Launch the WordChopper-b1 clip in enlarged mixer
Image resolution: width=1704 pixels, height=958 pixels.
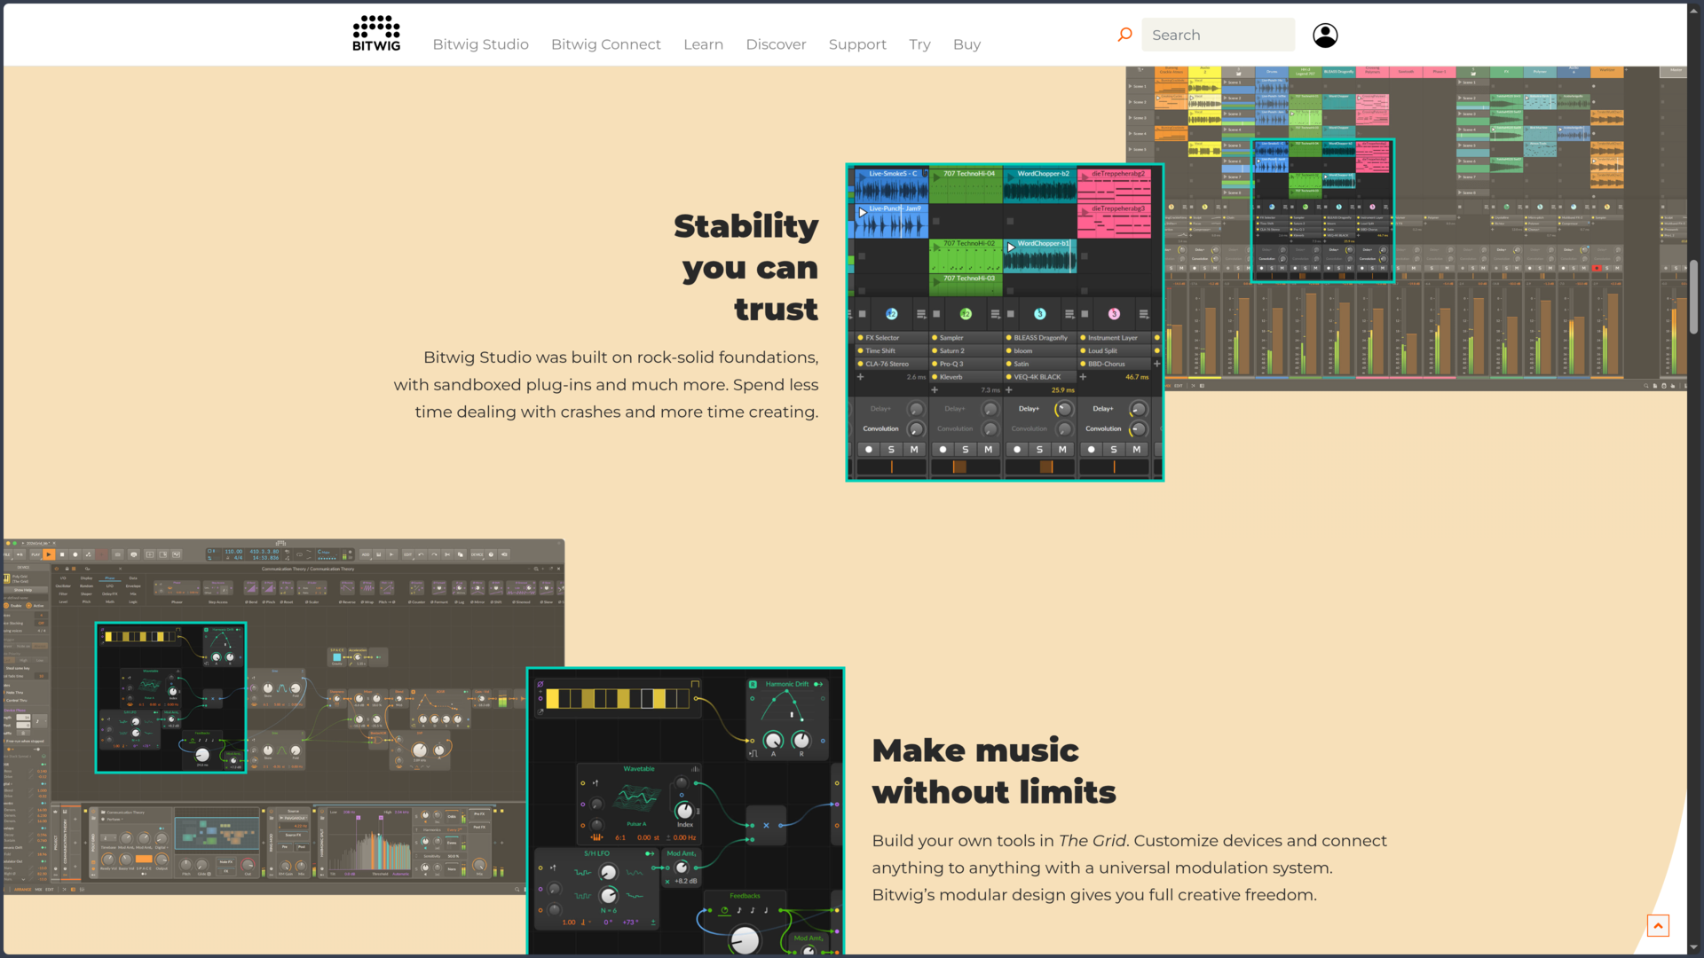[x=1011, y=247]
